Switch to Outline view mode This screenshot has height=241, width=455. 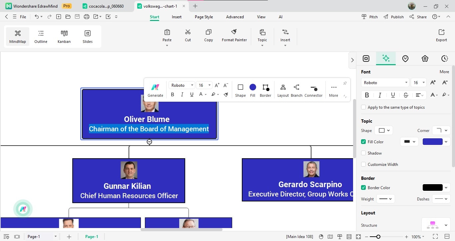41,37
